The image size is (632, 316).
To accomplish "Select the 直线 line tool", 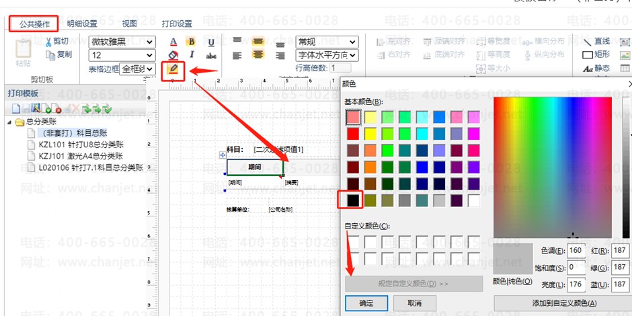I will 596,42.
